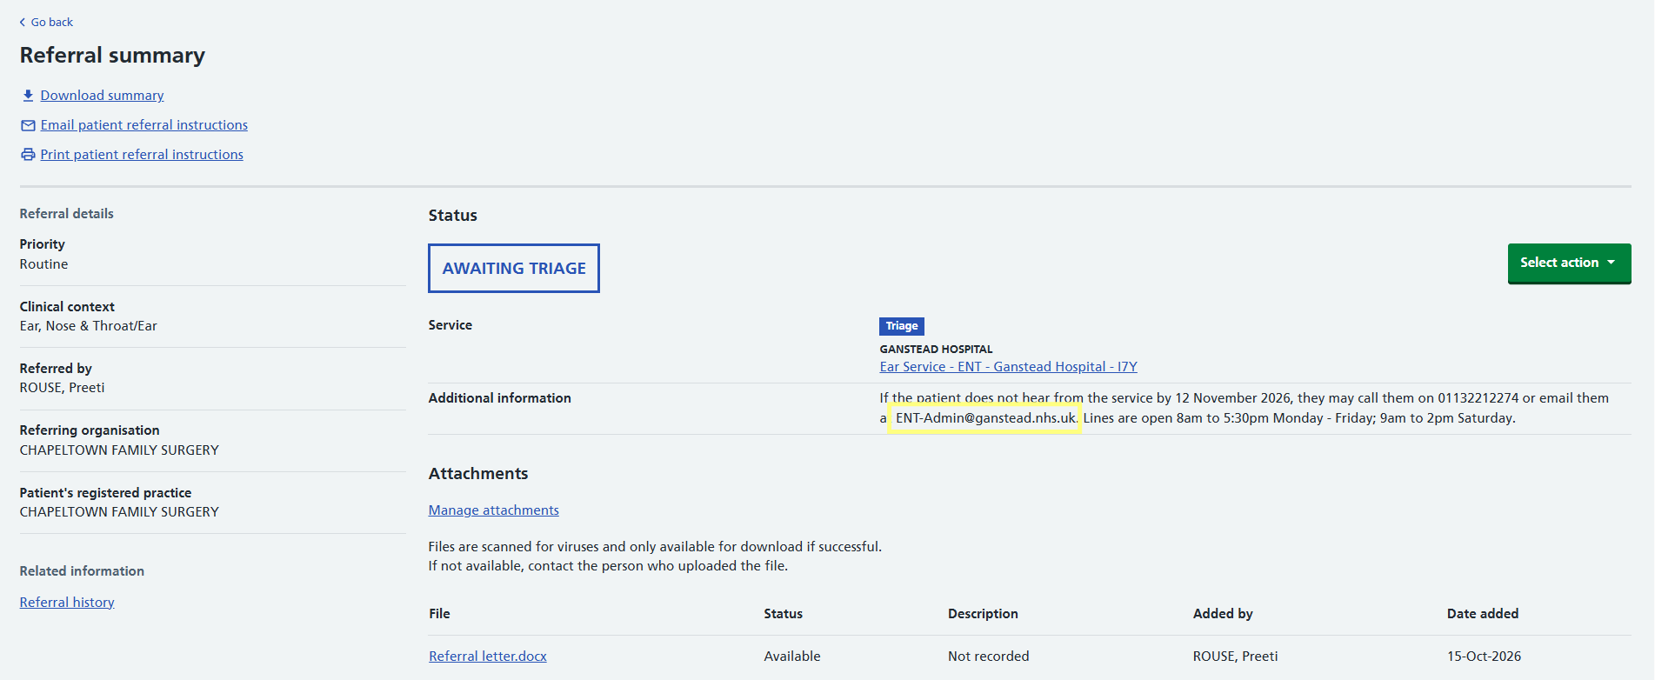Click the blue Triage tag

(x=902, y=326)
